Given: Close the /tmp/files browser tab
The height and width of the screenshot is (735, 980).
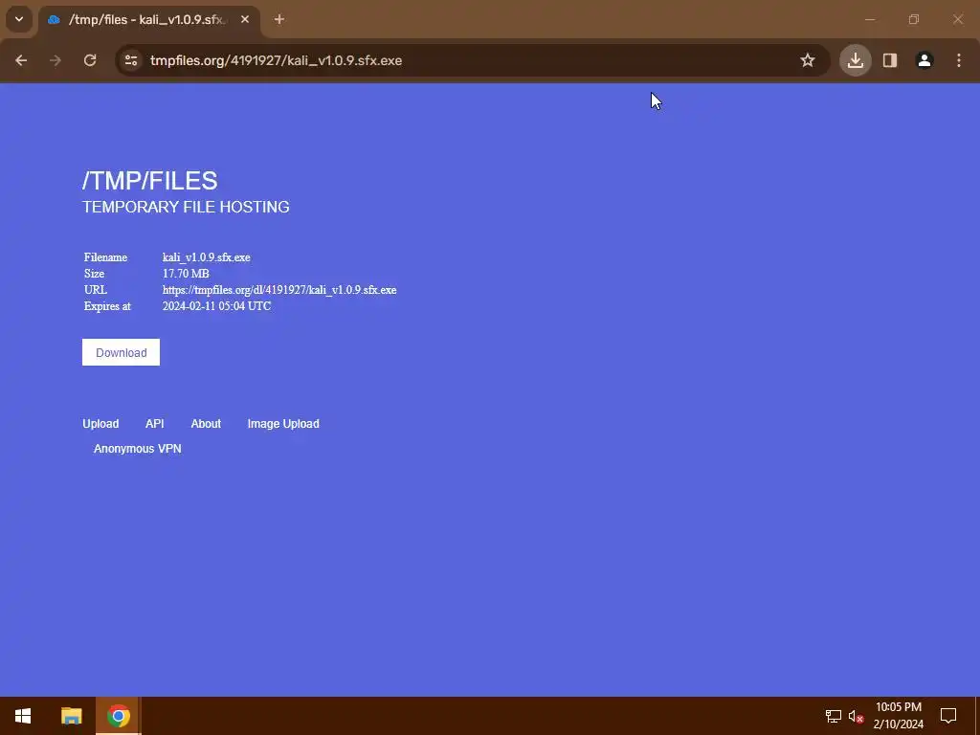Looking at the screenshot, I should click(x=245, y=19).
